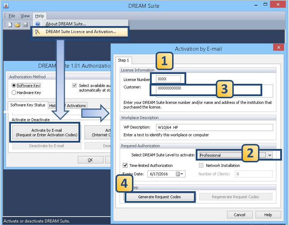Click Deactivate by E-mail button
Image resolution: width=289 pixels, height=225 pixels.
(x=46, y=146)
